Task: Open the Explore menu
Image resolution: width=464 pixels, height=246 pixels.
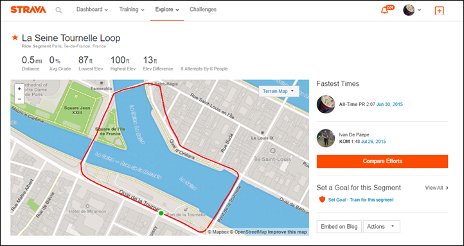Action: click(x=167, y=10)
